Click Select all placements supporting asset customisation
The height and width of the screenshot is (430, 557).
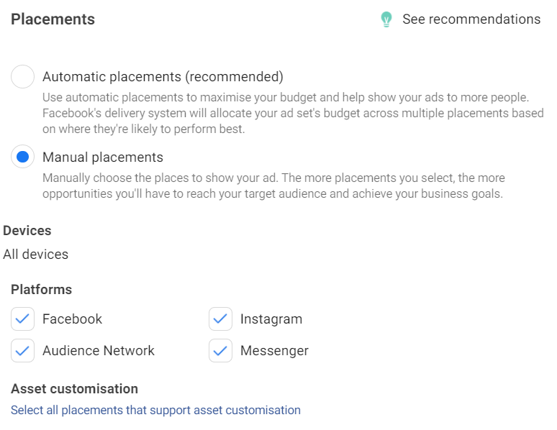tap(155, 410)
